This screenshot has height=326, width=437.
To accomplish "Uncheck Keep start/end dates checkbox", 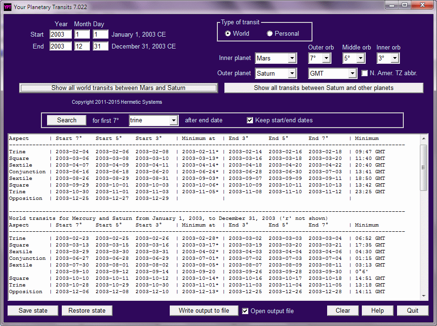I will (x=250, y=120).
